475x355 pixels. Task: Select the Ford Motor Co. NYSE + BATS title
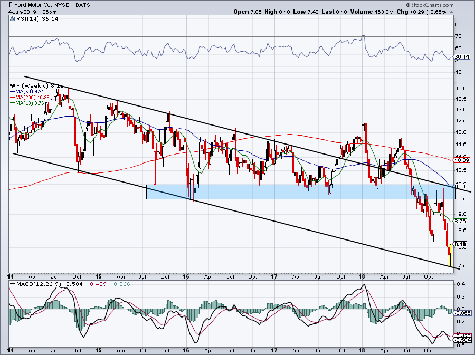pyautogui.click(x=49, y=5)
